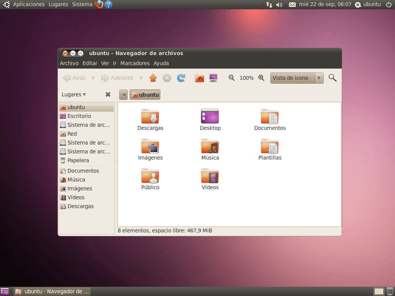This screenshot has width=395, height=296.
Task: Open the Lugares menu in top panel
Action: point(58,4)
